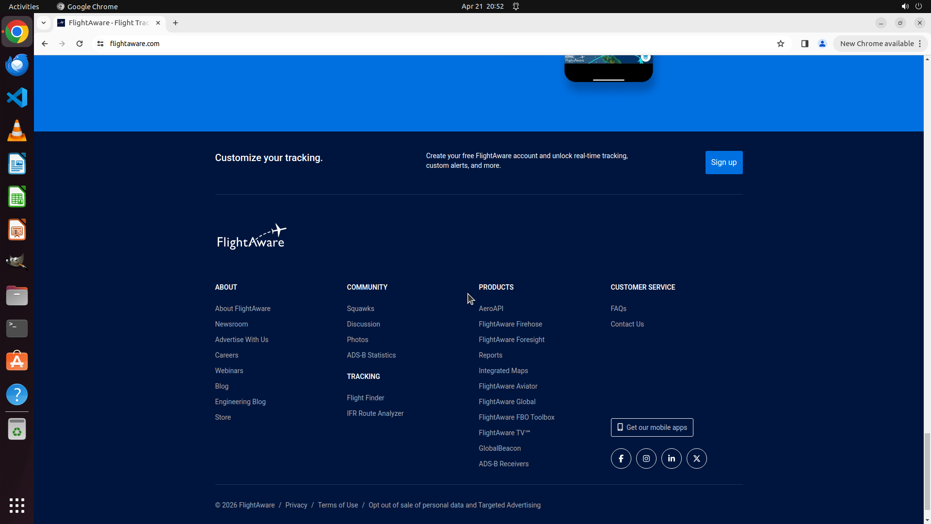The image size is (931, 524).
Task: Open VLC from the dock
Action: 17,131
